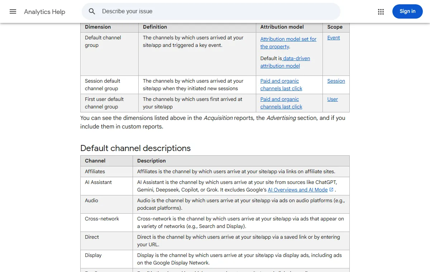Viewport: 430px width, 272px height.
Task: Open Paid and organic link in First user row
Action: [281, 103]
